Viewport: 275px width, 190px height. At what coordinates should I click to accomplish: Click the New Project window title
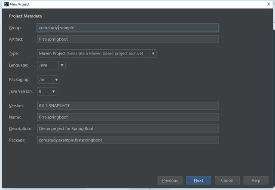[x=20, y=4]
